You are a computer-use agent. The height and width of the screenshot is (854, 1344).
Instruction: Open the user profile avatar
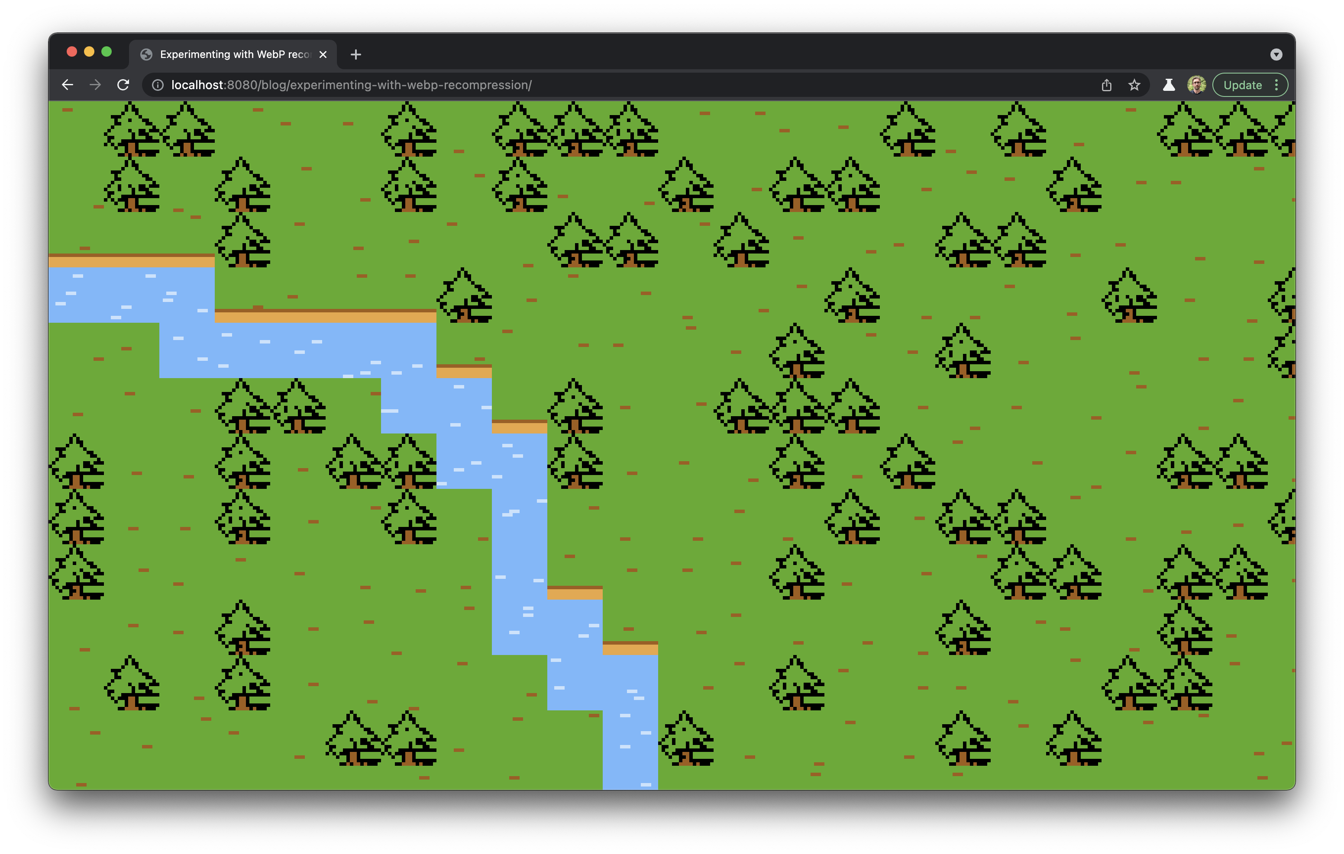[1196, 85]
